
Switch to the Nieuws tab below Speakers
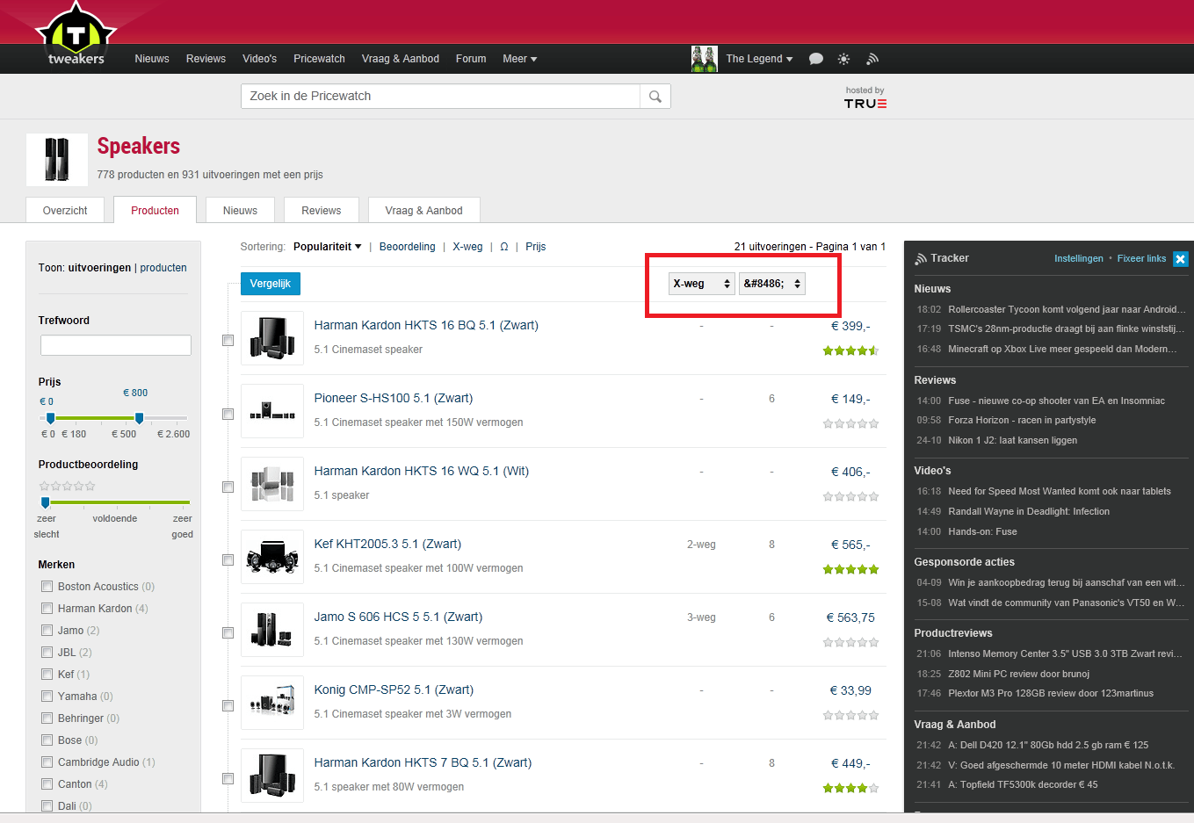click(240, 211)
